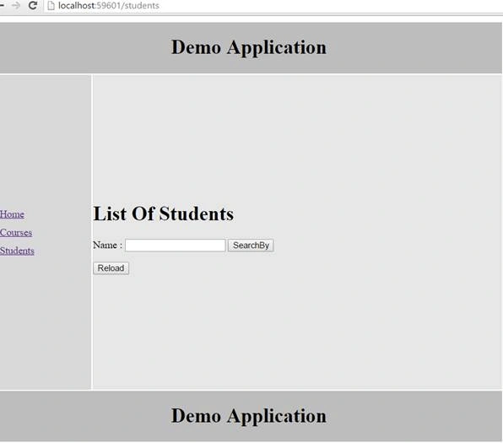Click the Name : label

[x=107, y=245]
